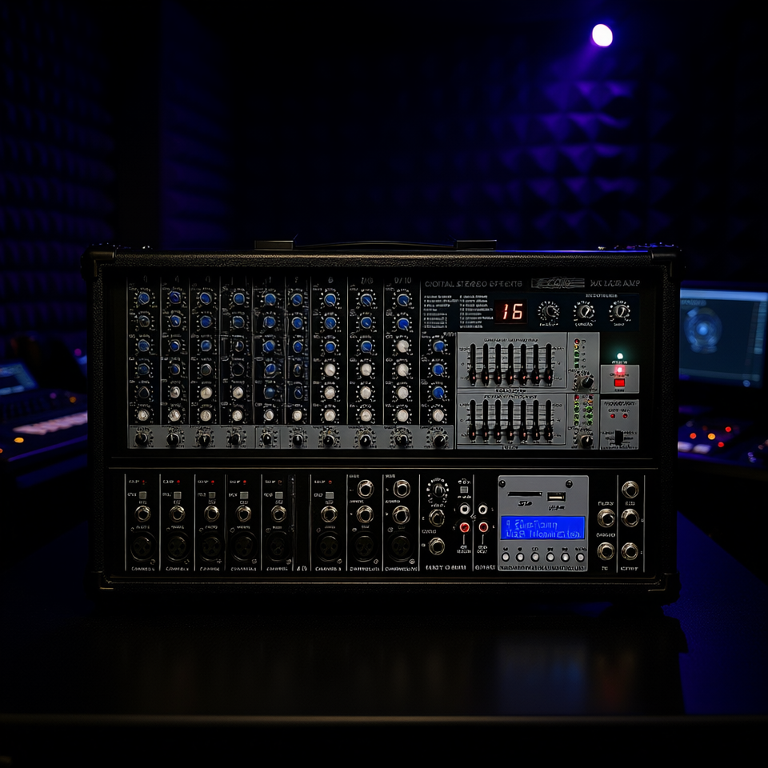
Task: Click the glowing green power LED
Action: click(x=619, y=356)
